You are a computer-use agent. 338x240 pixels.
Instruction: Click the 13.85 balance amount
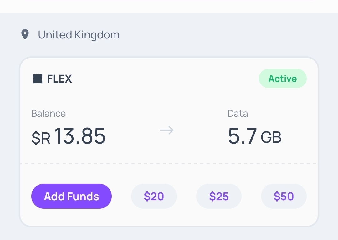tap(80, 136)
